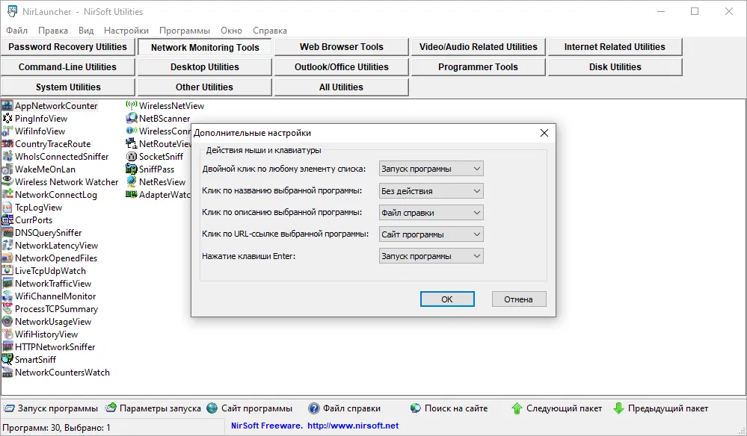The height and width of the screenshot is (436, 747).
Task: Click 'Поиск на сайте' toolbar button
Action: tap(449, 408)
